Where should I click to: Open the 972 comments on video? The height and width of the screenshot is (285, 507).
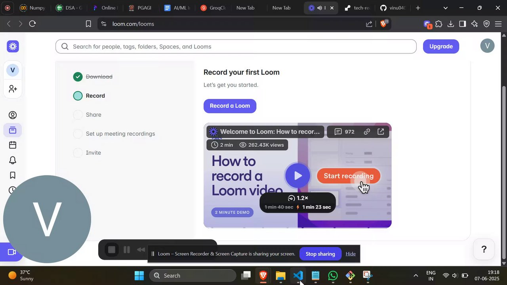[x=344, y=132]
